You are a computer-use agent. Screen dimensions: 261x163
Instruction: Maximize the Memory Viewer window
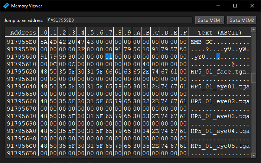tap(235, 6)
